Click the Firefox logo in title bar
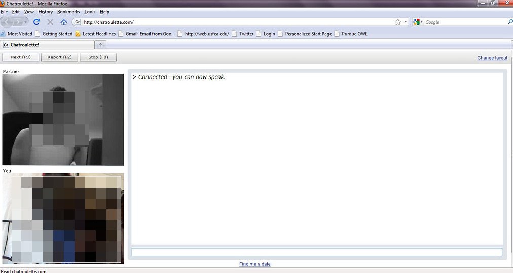 [x=2, y=3]
